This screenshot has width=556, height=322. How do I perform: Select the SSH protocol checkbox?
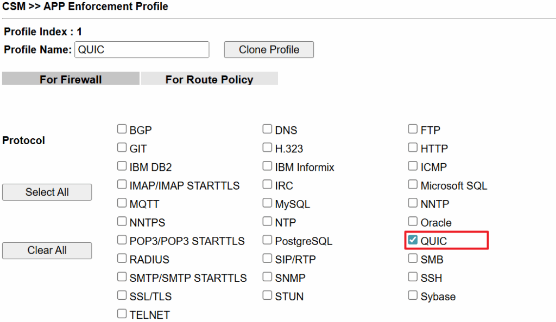point(413,277)
